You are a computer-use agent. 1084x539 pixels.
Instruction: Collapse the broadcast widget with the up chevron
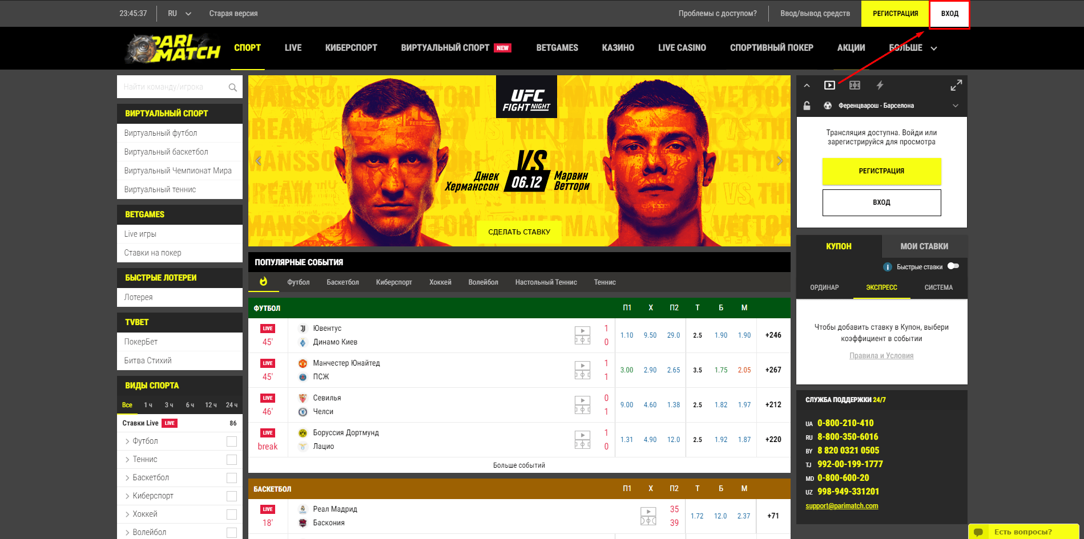[x=807, y=86]
